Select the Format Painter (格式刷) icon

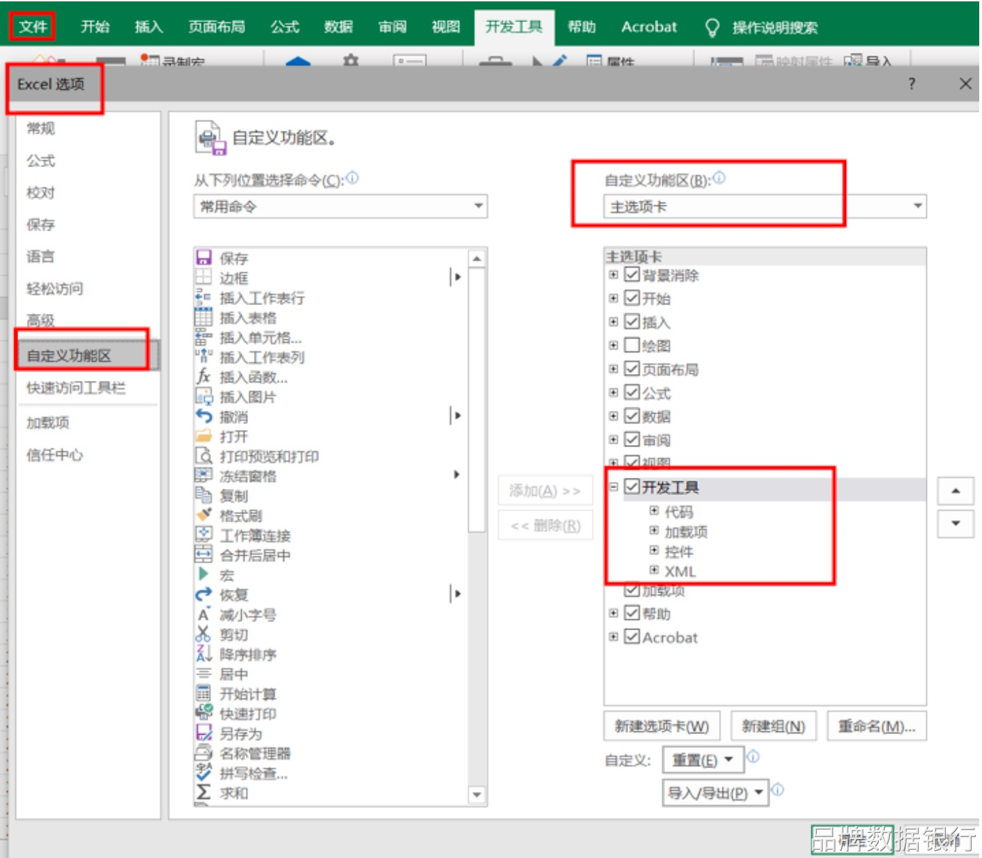pos(203,515)
